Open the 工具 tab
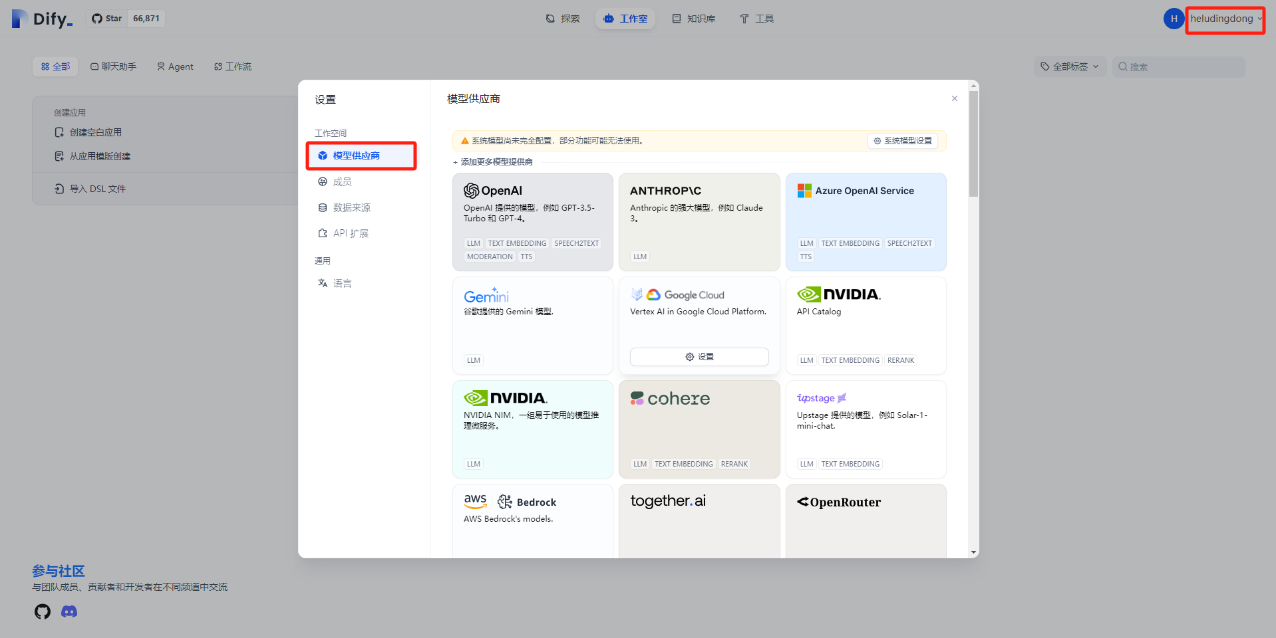Screen dimensions: 1276x638 click(757, 19)
